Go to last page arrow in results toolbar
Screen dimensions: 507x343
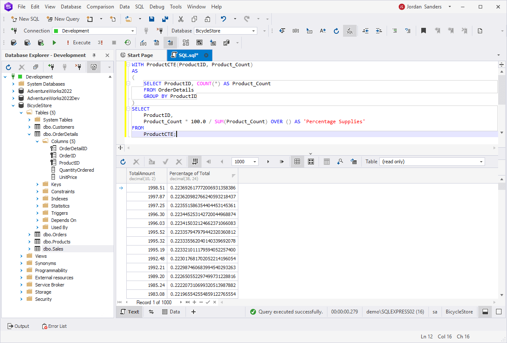coord(281,162)
